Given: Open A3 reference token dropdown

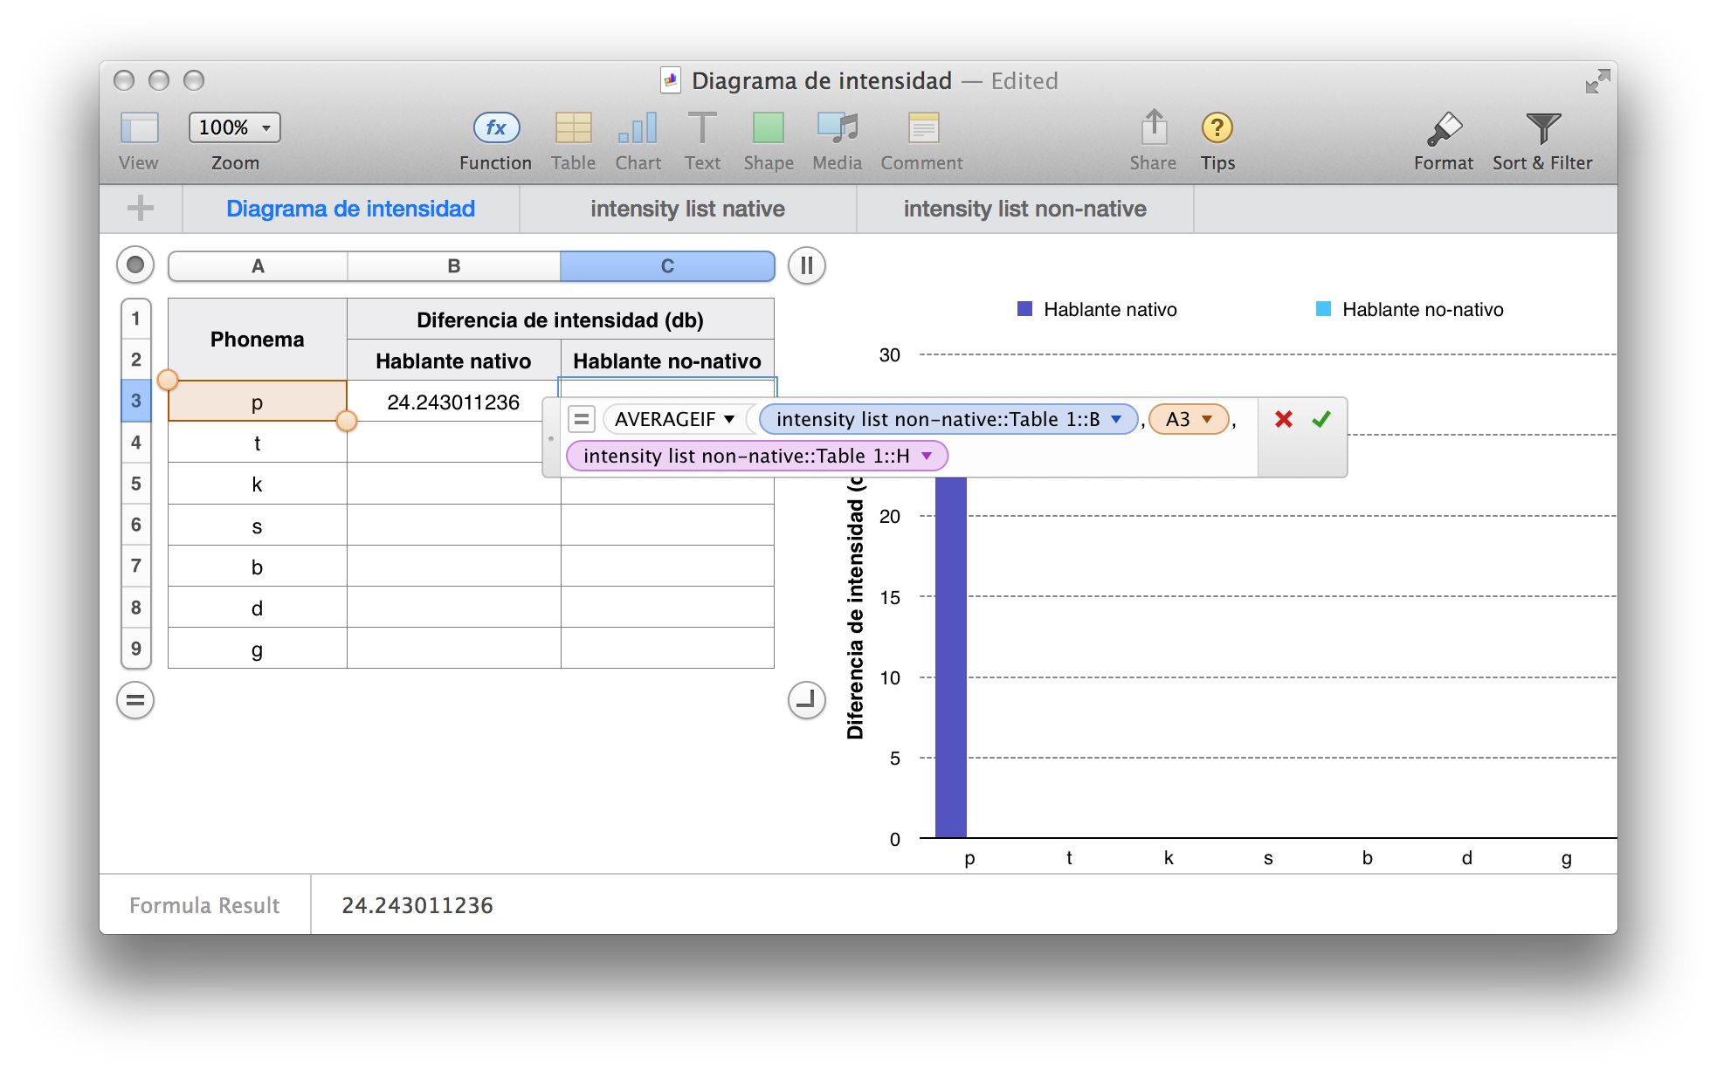Looking at the screenshot, I should pos(1207,419).
